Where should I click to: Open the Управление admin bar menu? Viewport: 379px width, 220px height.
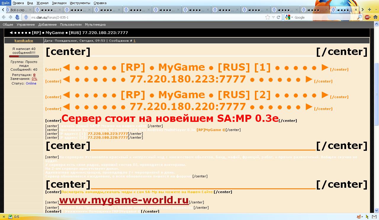(26, 25)
